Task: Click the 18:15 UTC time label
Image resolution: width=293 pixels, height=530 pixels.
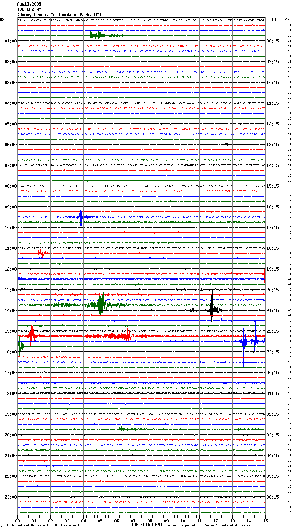Action: [273, 248]
